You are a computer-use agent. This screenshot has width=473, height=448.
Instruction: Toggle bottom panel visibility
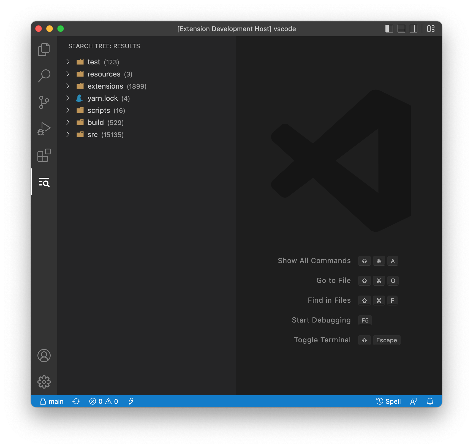(401, 29)
